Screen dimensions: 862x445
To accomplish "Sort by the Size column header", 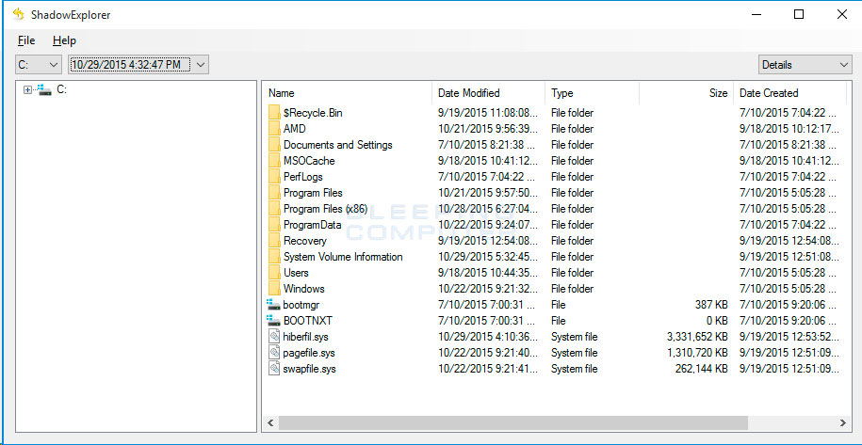I will [x=686, y=93].
